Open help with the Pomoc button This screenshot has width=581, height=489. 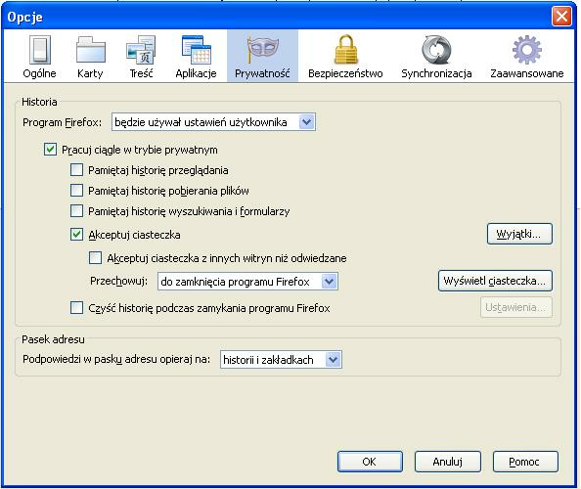tap(525, 462)
